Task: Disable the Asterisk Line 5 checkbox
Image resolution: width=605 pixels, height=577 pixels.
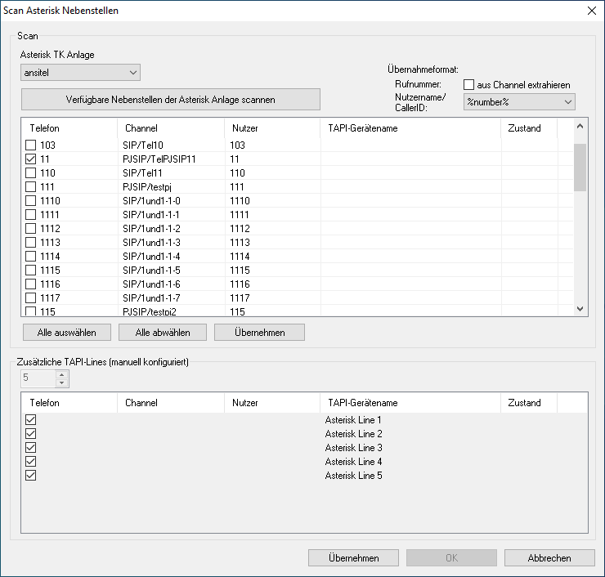Action: point(31,475)
